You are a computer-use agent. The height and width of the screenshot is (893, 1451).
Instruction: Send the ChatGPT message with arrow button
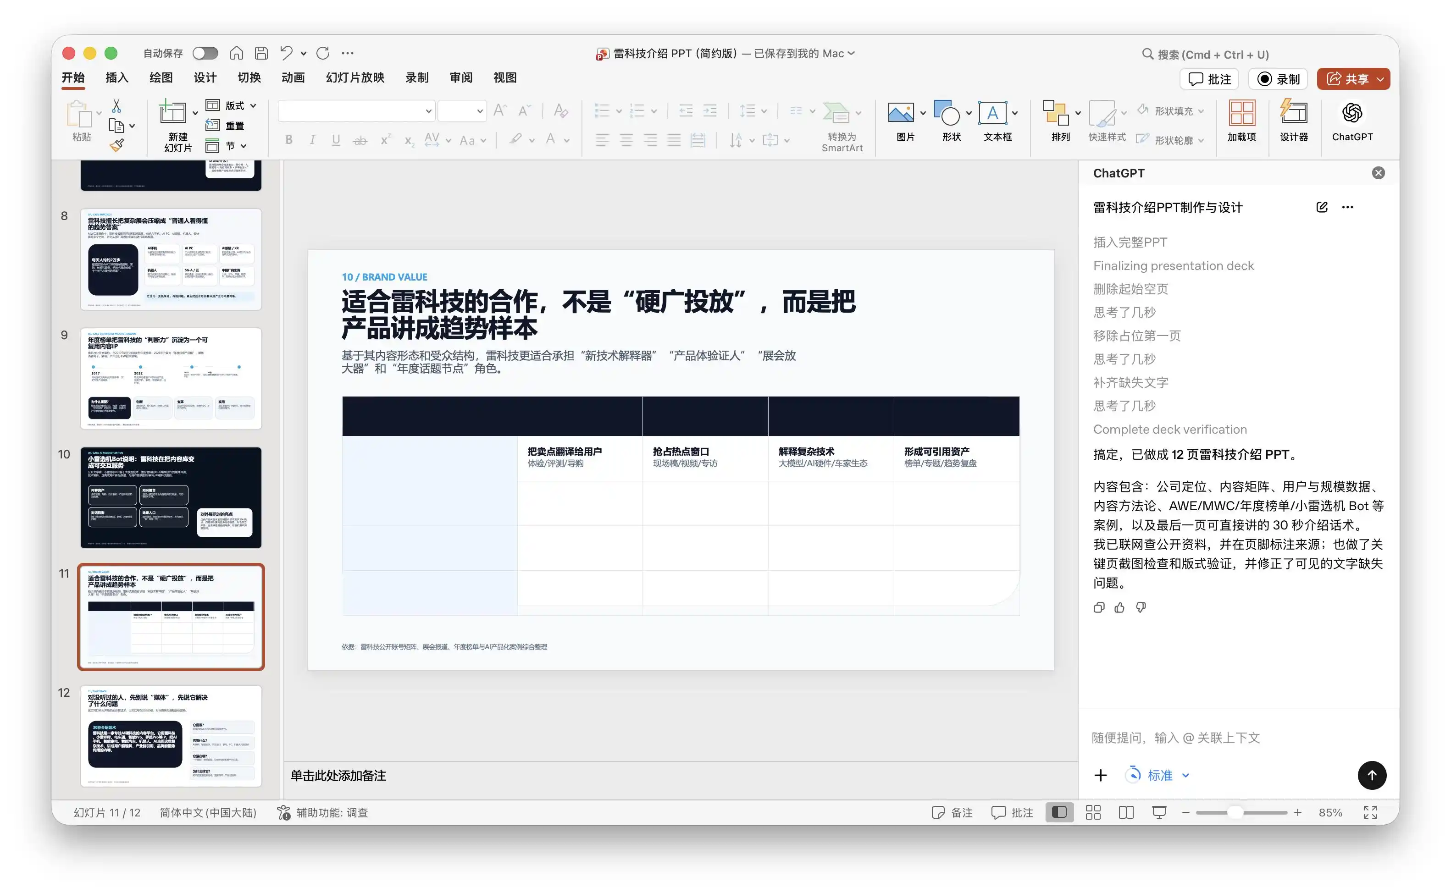click(x=1372, y=775)
